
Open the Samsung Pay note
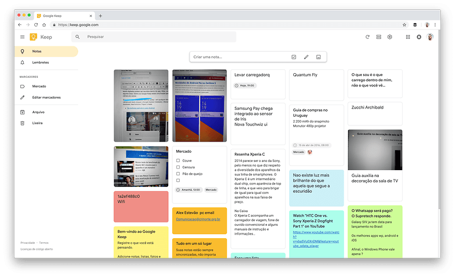pyautogui.click(x=258, y=124)
